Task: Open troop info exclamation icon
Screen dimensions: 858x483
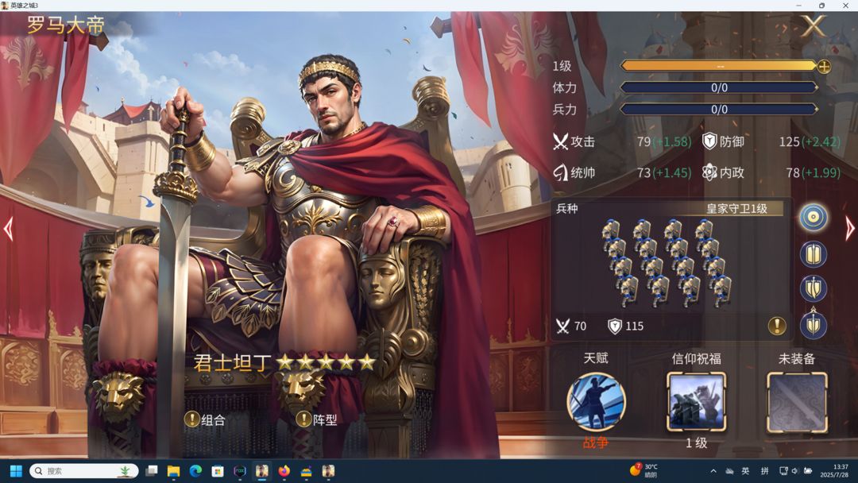Action: 777,326
